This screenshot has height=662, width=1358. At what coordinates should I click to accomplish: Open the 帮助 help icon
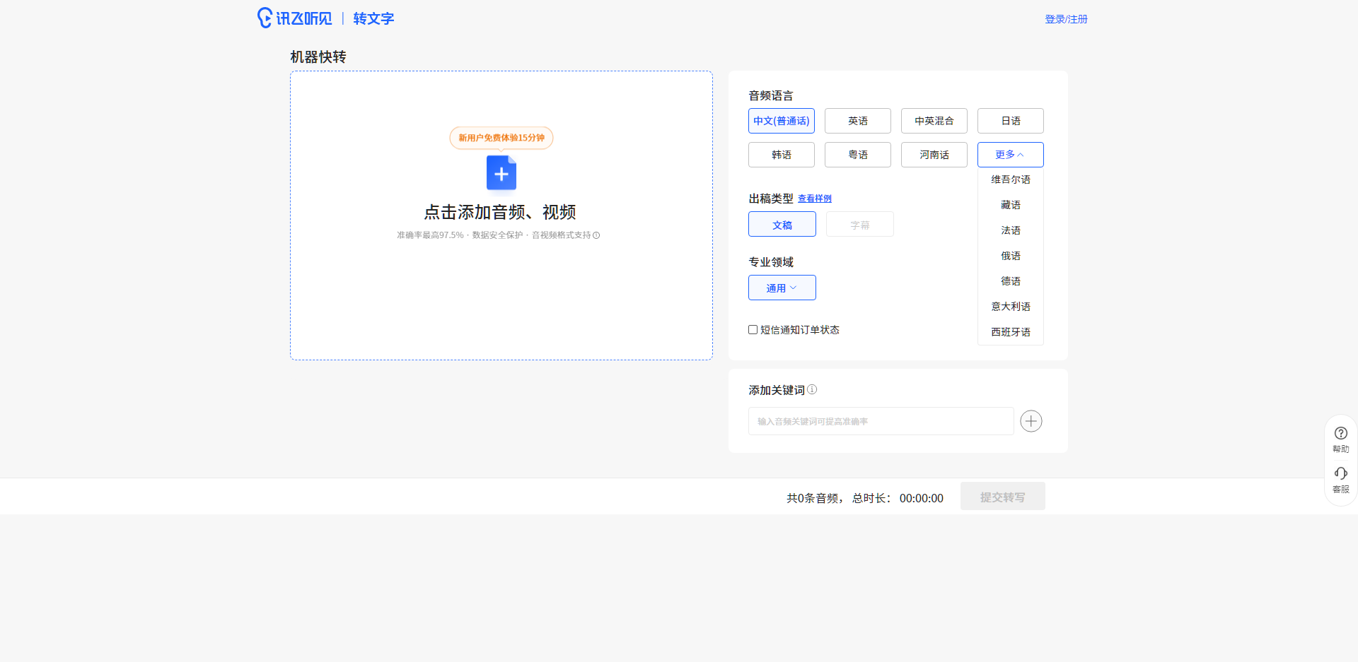(x=1341, y=439)
